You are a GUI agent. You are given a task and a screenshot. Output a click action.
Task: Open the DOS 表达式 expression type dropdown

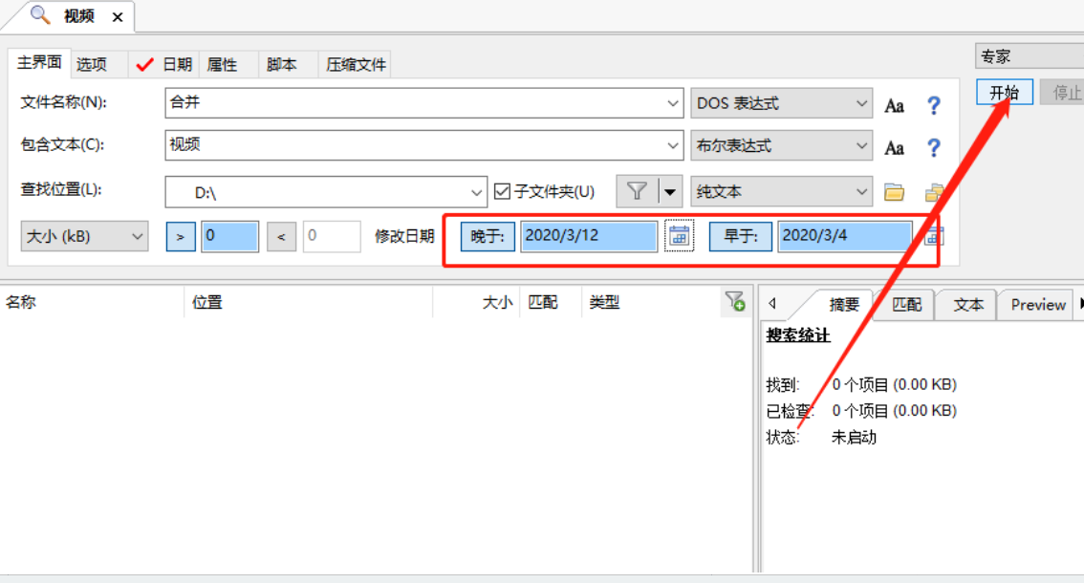pos(781,103)
